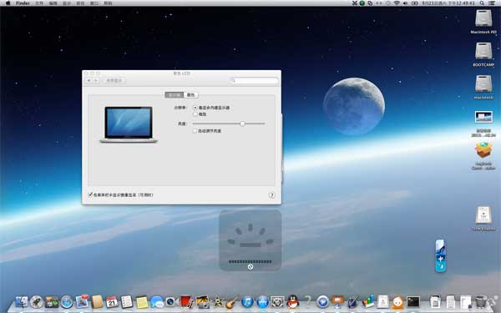The image size is (501, 313).
Task: Toggle show mirroring options in menu bar checkbox
Action: coord(90,194)
